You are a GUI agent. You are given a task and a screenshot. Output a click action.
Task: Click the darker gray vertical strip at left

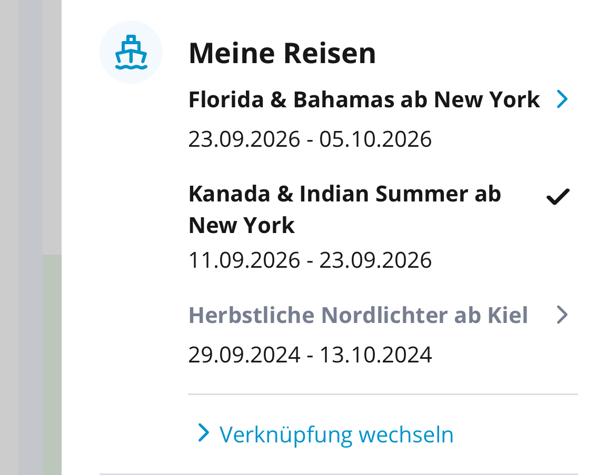[31, 237]
